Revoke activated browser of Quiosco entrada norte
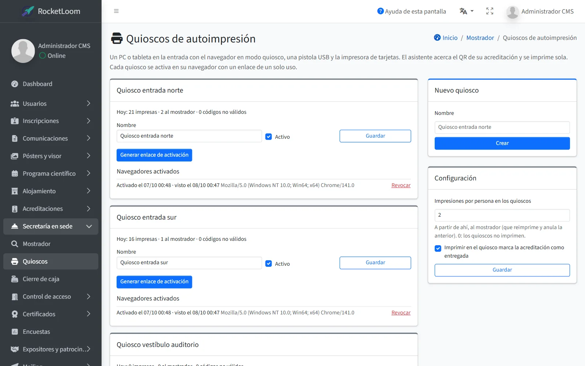 point(401,185)
